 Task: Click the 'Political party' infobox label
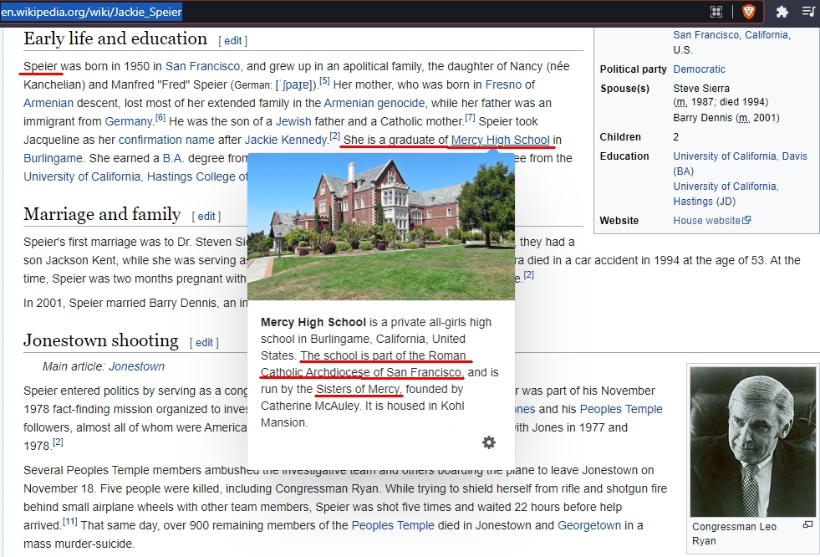point(634,69)
